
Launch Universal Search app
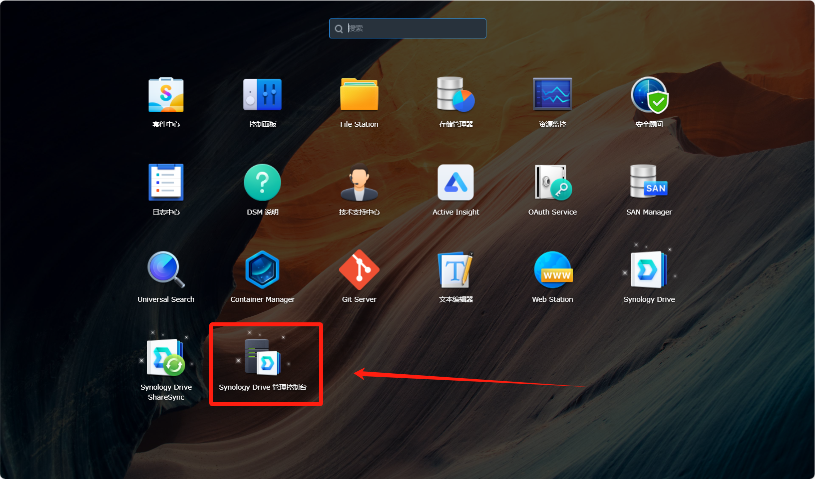166,270
